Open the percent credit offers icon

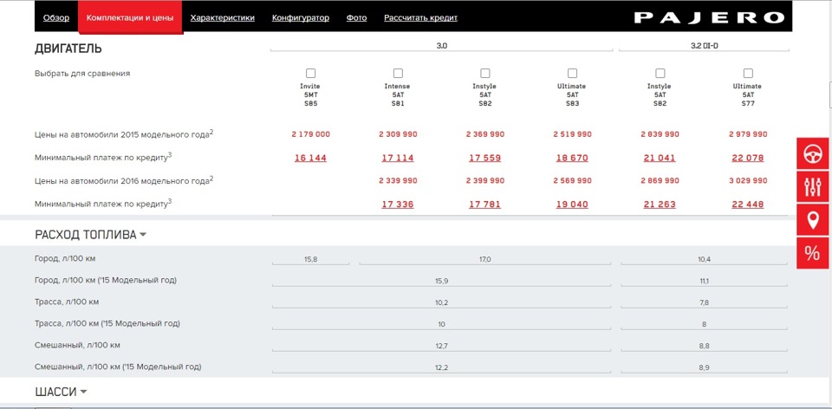point(812,253)
